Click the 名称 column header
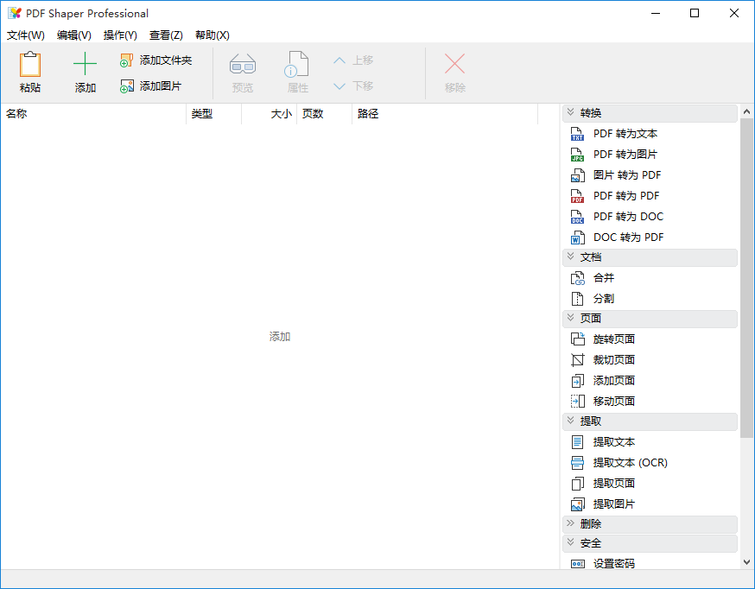Image resolution: width=755 pixels, height=589 pixels. pyautogui.click(x=93, y=114)
